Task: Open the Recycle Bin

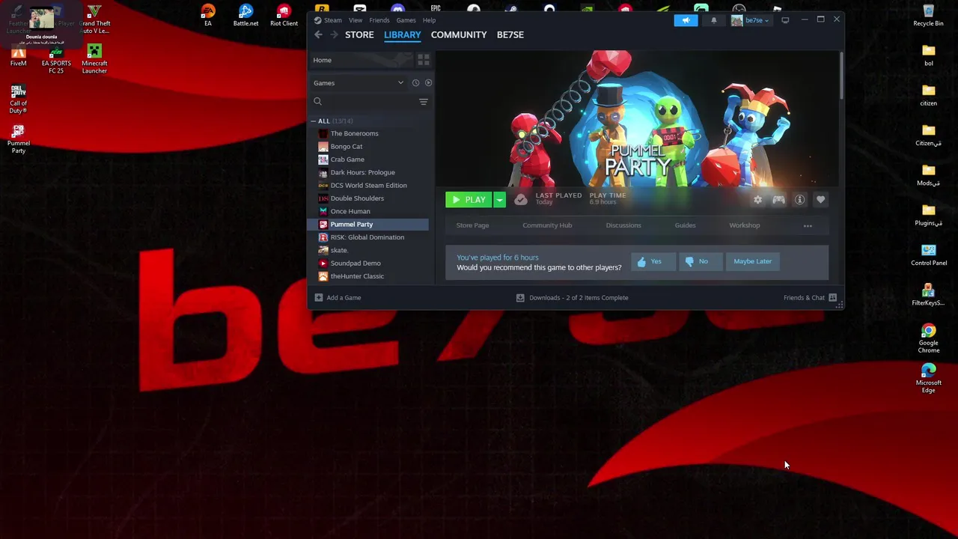Action: pyautogui.click(x=928, y=15)
